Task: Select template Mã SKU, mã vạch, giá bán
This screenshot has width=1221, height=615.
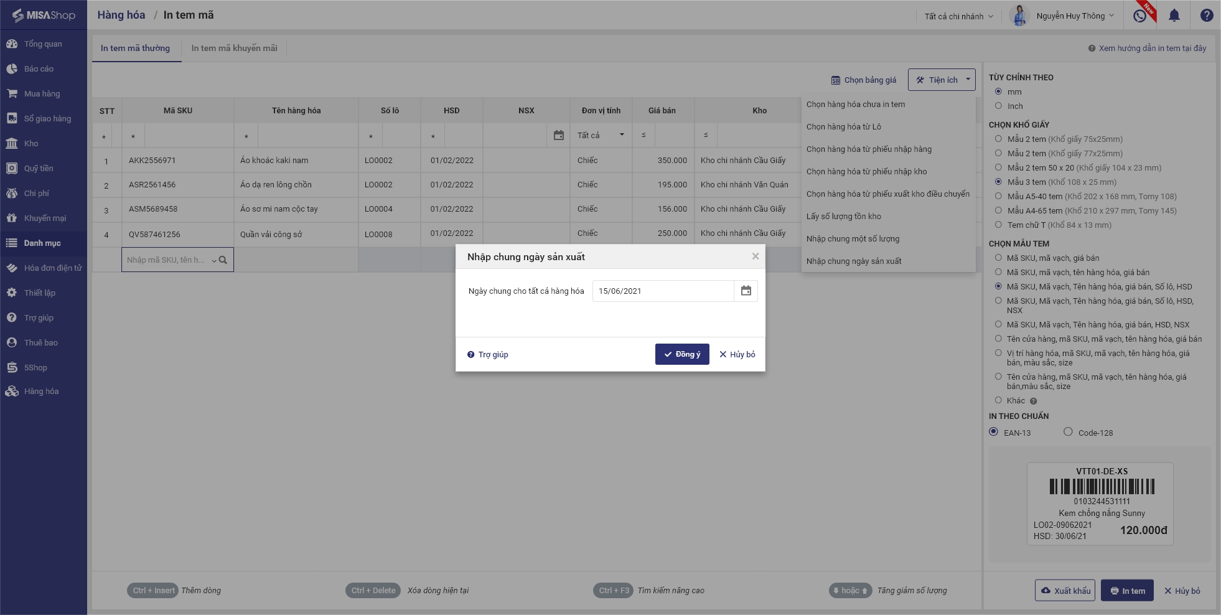Action: pos(998,258)
